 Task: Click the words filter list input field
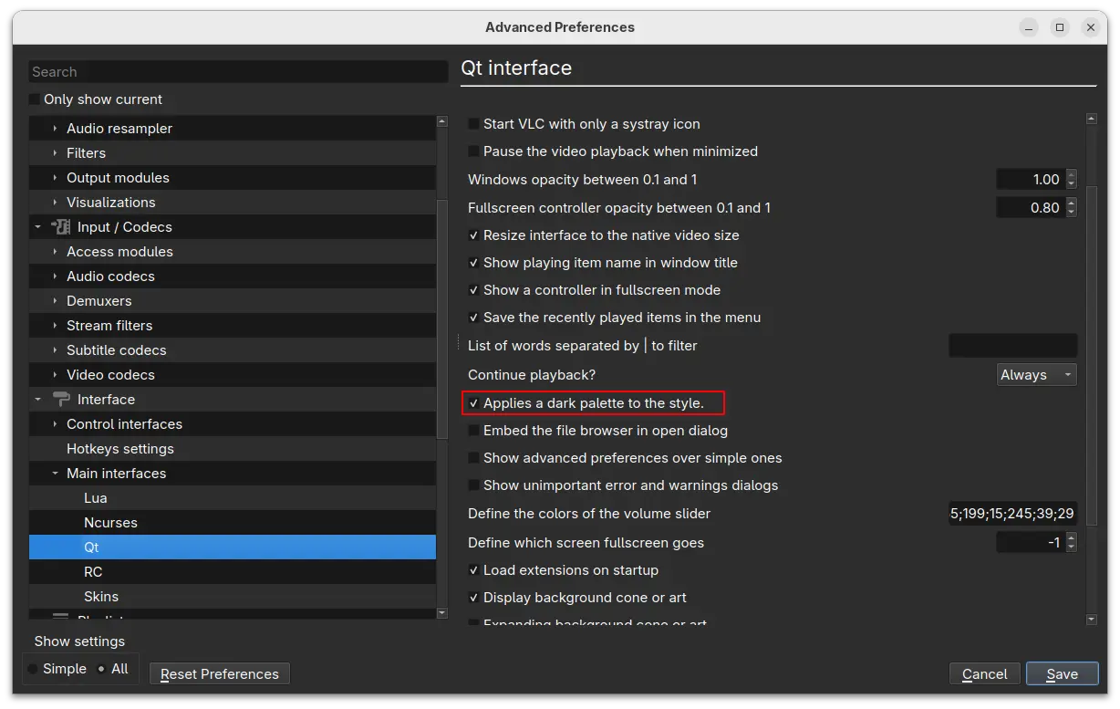pyautogui.click(x=1013, y=346)
